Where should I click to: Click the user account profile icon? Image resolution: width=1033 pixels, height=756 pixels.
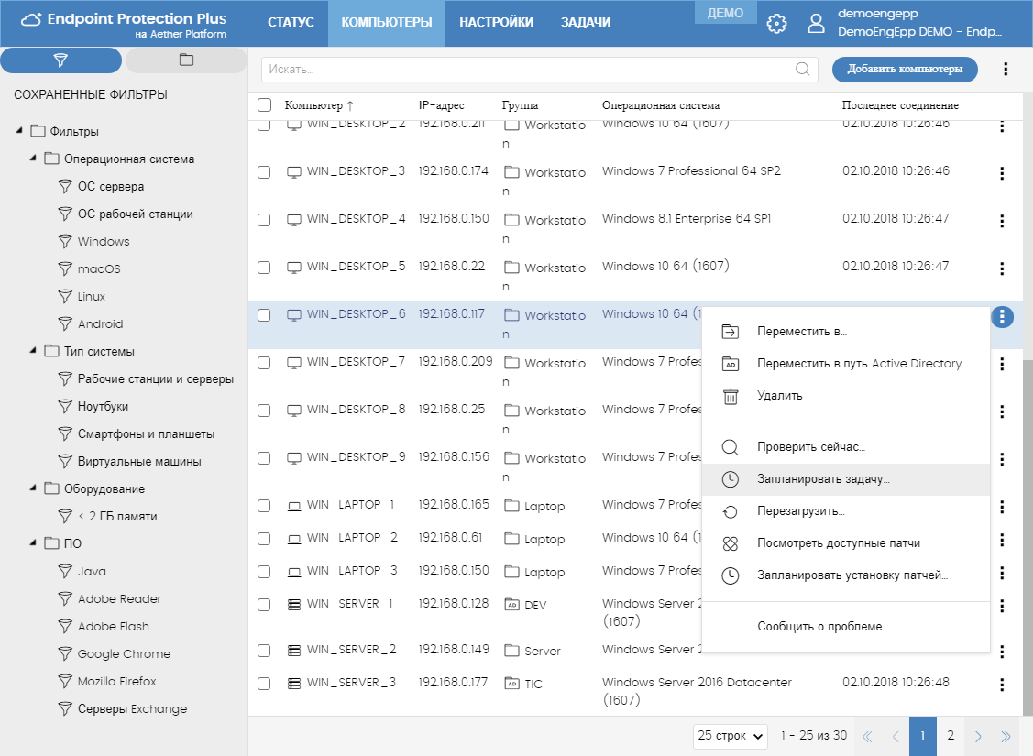click(x=816, y=23)
